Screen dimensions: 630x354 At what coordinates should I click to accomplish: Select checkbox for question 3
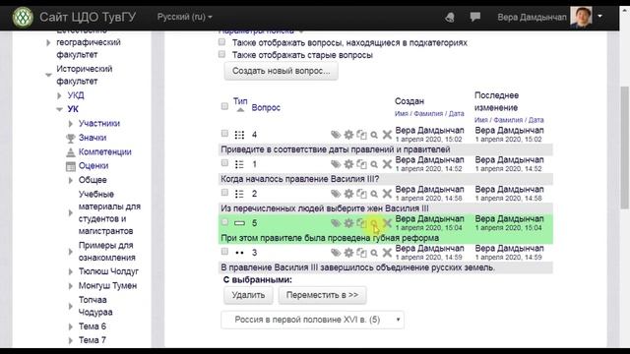(x=224, y=252)
